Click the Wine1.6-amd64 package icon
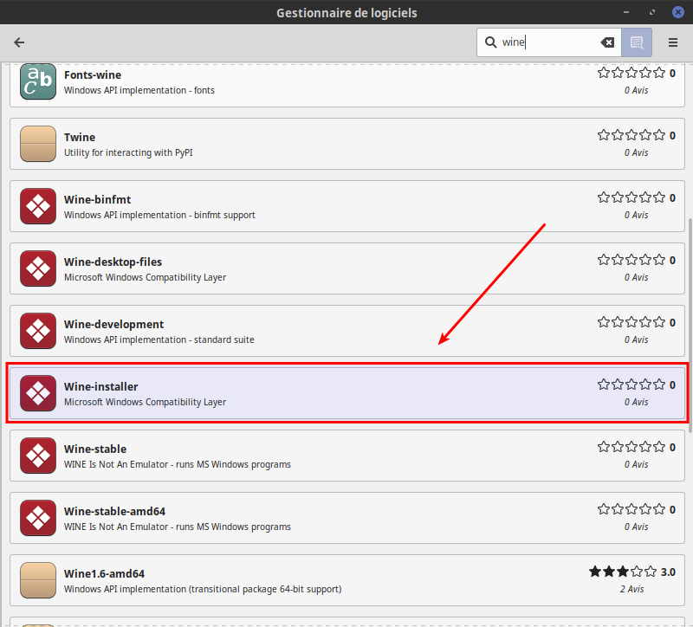 [38, 580]
